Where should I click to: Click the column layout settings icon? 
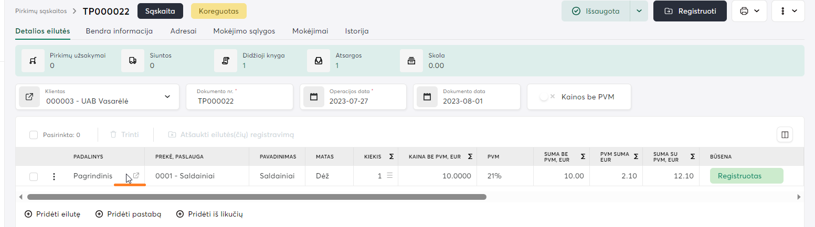(785, 135)
